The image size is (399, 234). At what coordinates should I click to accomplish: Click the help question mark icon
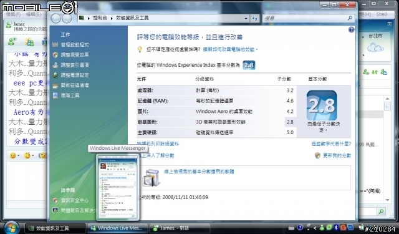(x=351, y=30)
